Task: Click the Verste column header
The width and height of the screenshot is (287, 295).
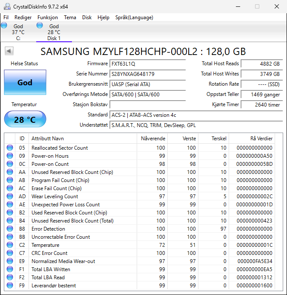Action: [183, 139]
